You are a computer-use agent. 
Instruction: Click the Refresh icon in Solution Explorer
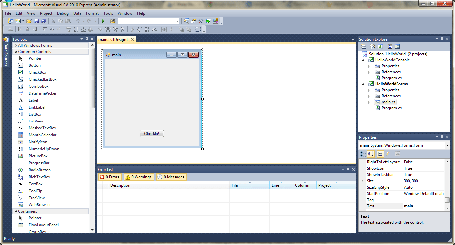380,47
